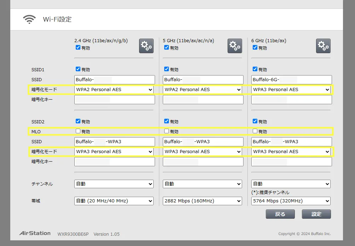This screenshot has height=246, width=355.
Task: Click the Buffalo-6G- SSID field
Action: pos(292,80)
